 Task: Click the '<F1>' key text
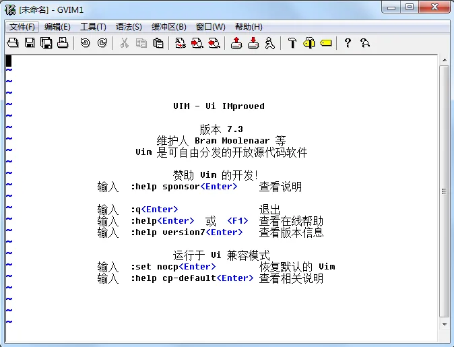[x=238, y=221]
